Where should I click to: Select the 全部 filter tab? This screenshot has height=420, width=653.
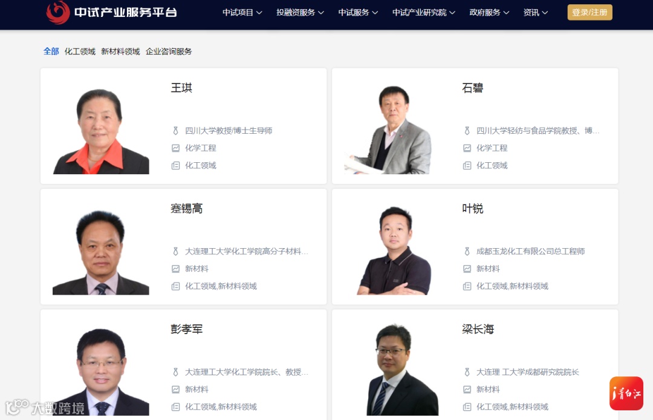51,51
